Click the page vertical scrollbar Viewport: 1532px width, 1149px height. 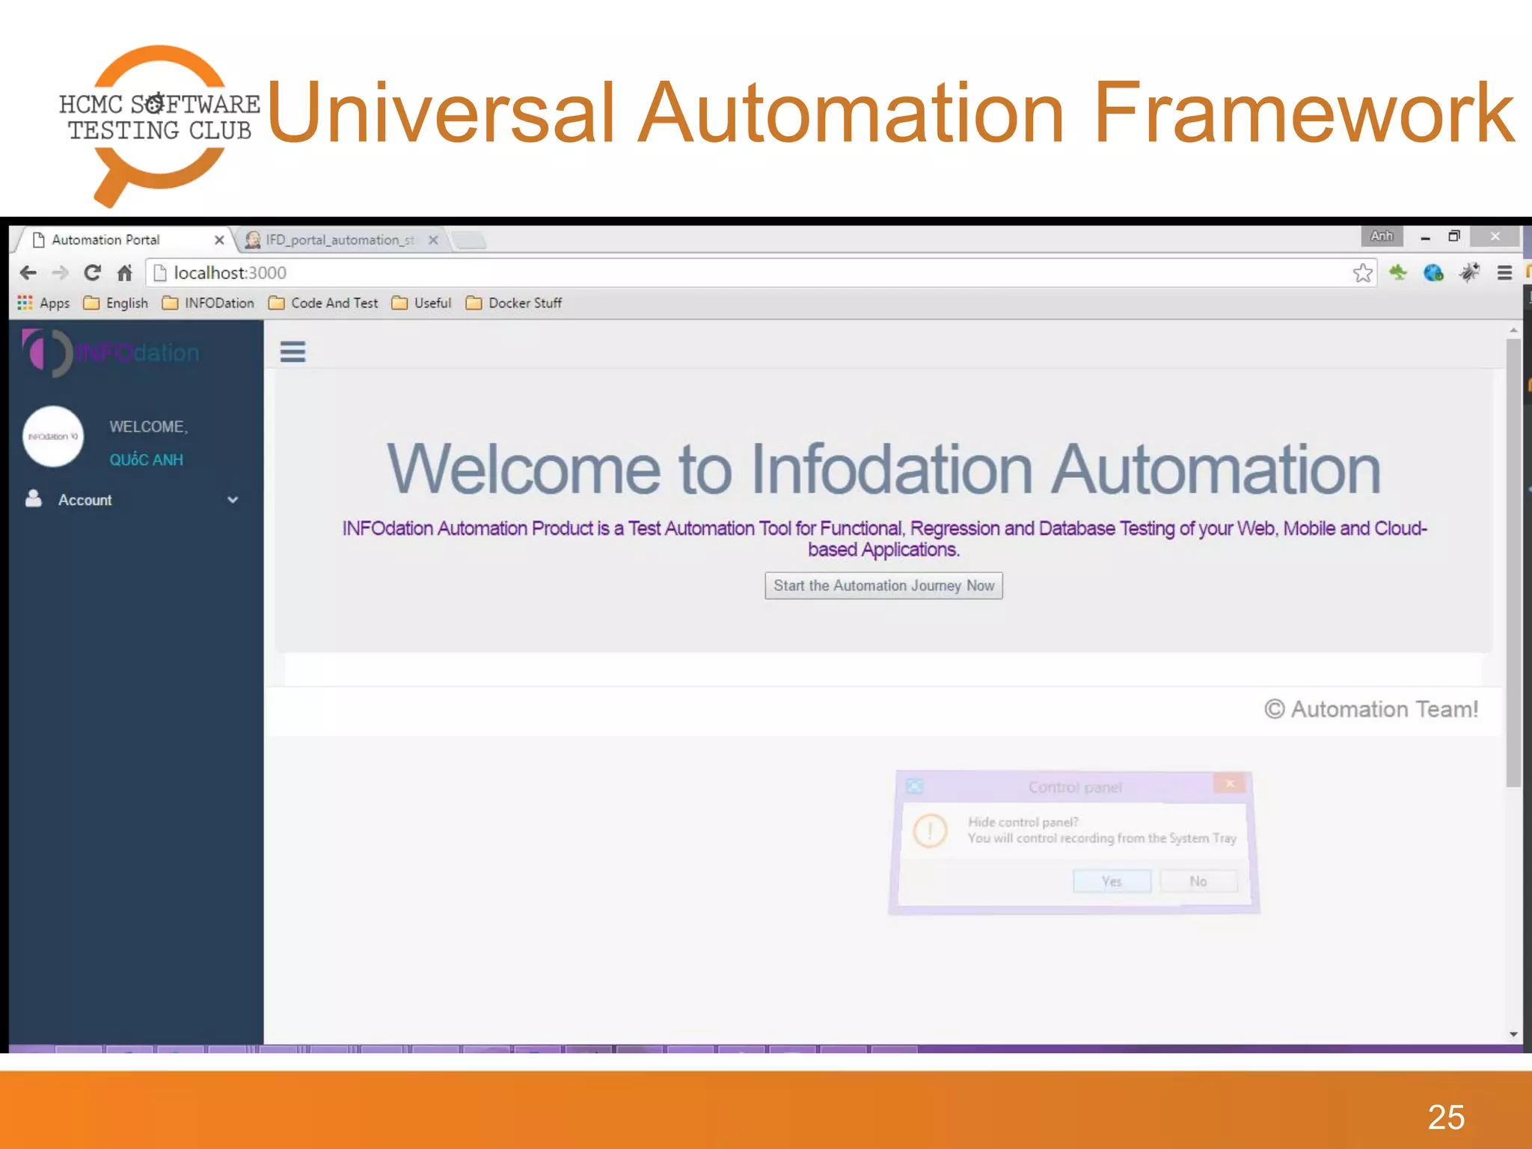click(x=1513, y=561)
